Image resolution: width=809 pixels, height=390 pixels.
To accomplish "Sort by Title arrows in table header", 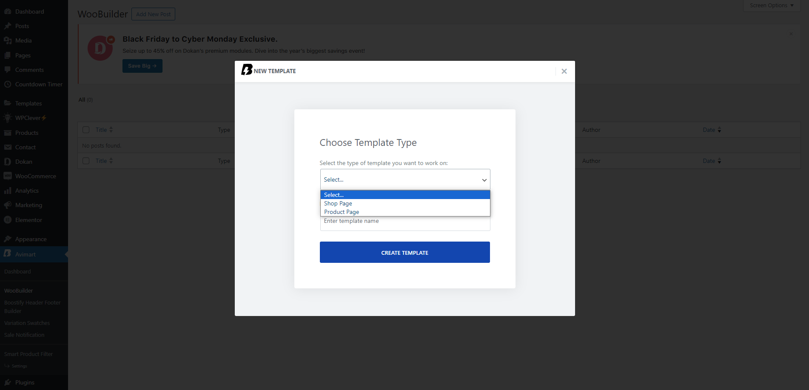I will (111, 130).
